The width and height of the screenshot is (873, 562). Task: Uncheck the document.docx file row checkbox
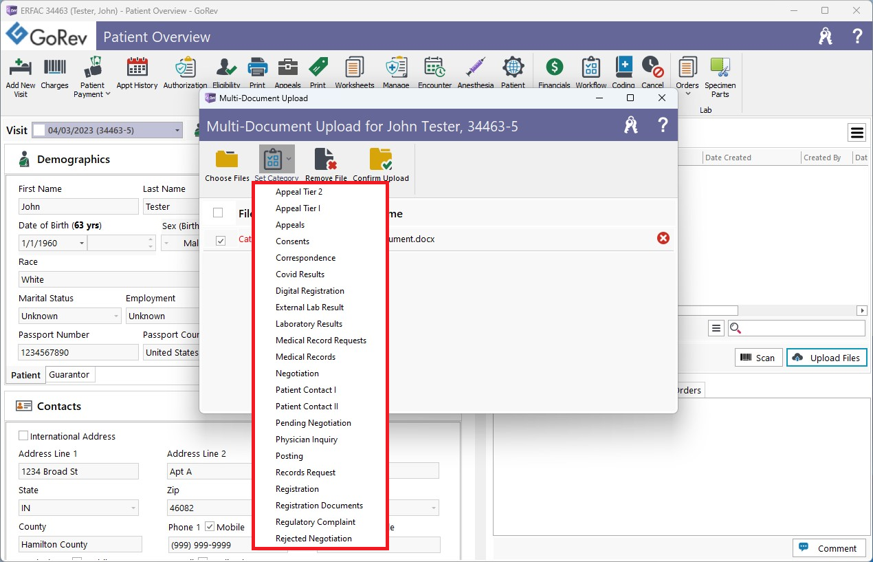(221, 240)
